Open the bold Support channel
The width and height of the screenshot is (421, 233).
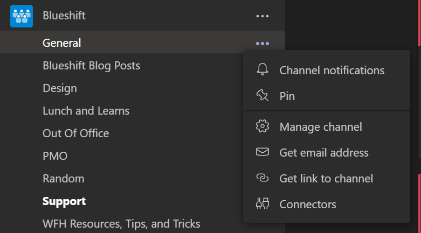(x=64, y=201)
